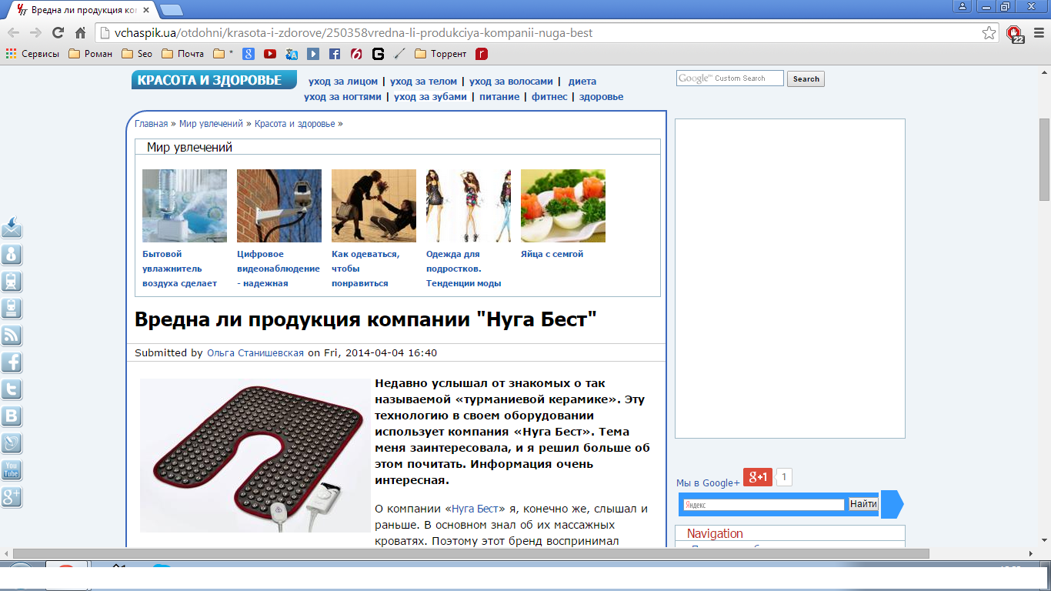Open the red r bookmark icon
The width and height of the screenshot is (1051, 591).
[x=482, y=54]
